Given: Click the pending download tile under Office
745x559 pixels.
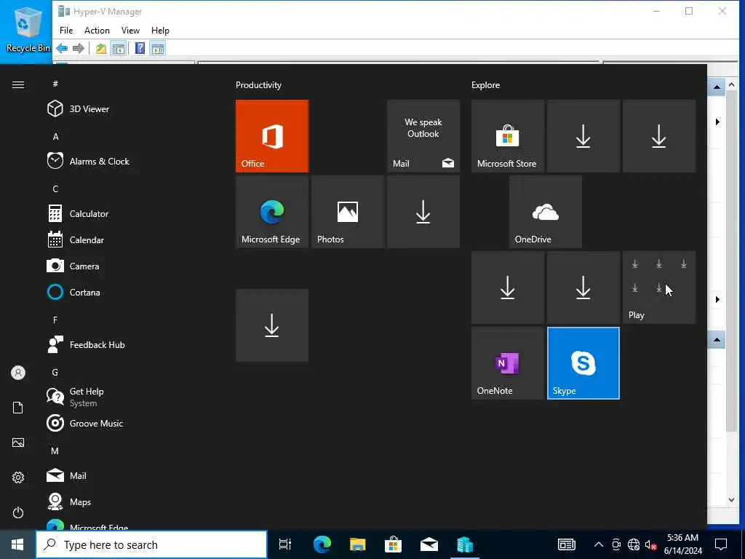Looking at the screenshot, I should [x=272, y=325].
